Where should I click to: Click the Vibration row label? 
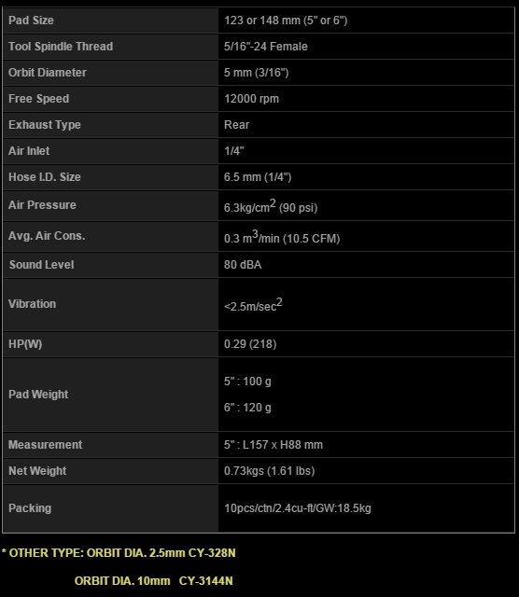[33, 304]
